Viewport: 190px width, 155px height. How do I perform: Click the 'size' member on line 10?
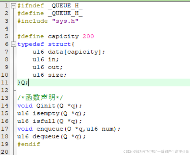[55, 75]
